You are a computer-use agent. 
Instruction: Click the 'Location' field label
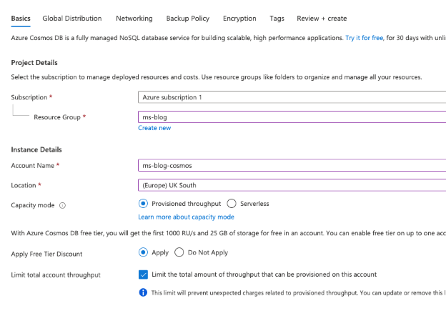pyautogui.click(x=24, y=185)
